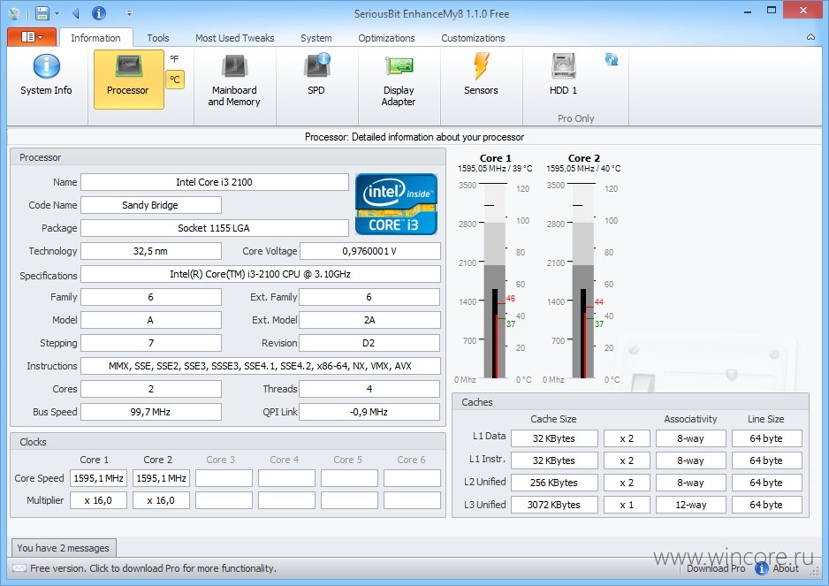Click the refresh icon beside HDD 1

(x=612, y=60)
